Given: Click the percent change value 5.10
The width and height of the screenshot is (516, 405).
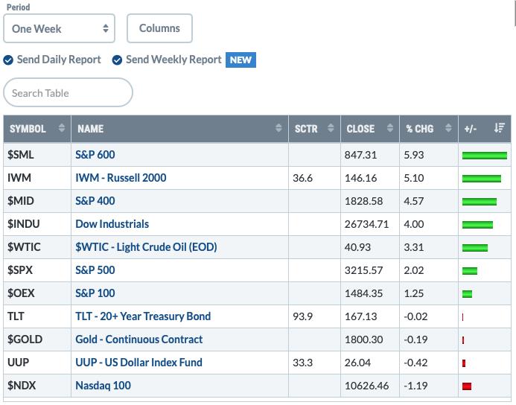Looking at the screenshot, I should 414,178.
